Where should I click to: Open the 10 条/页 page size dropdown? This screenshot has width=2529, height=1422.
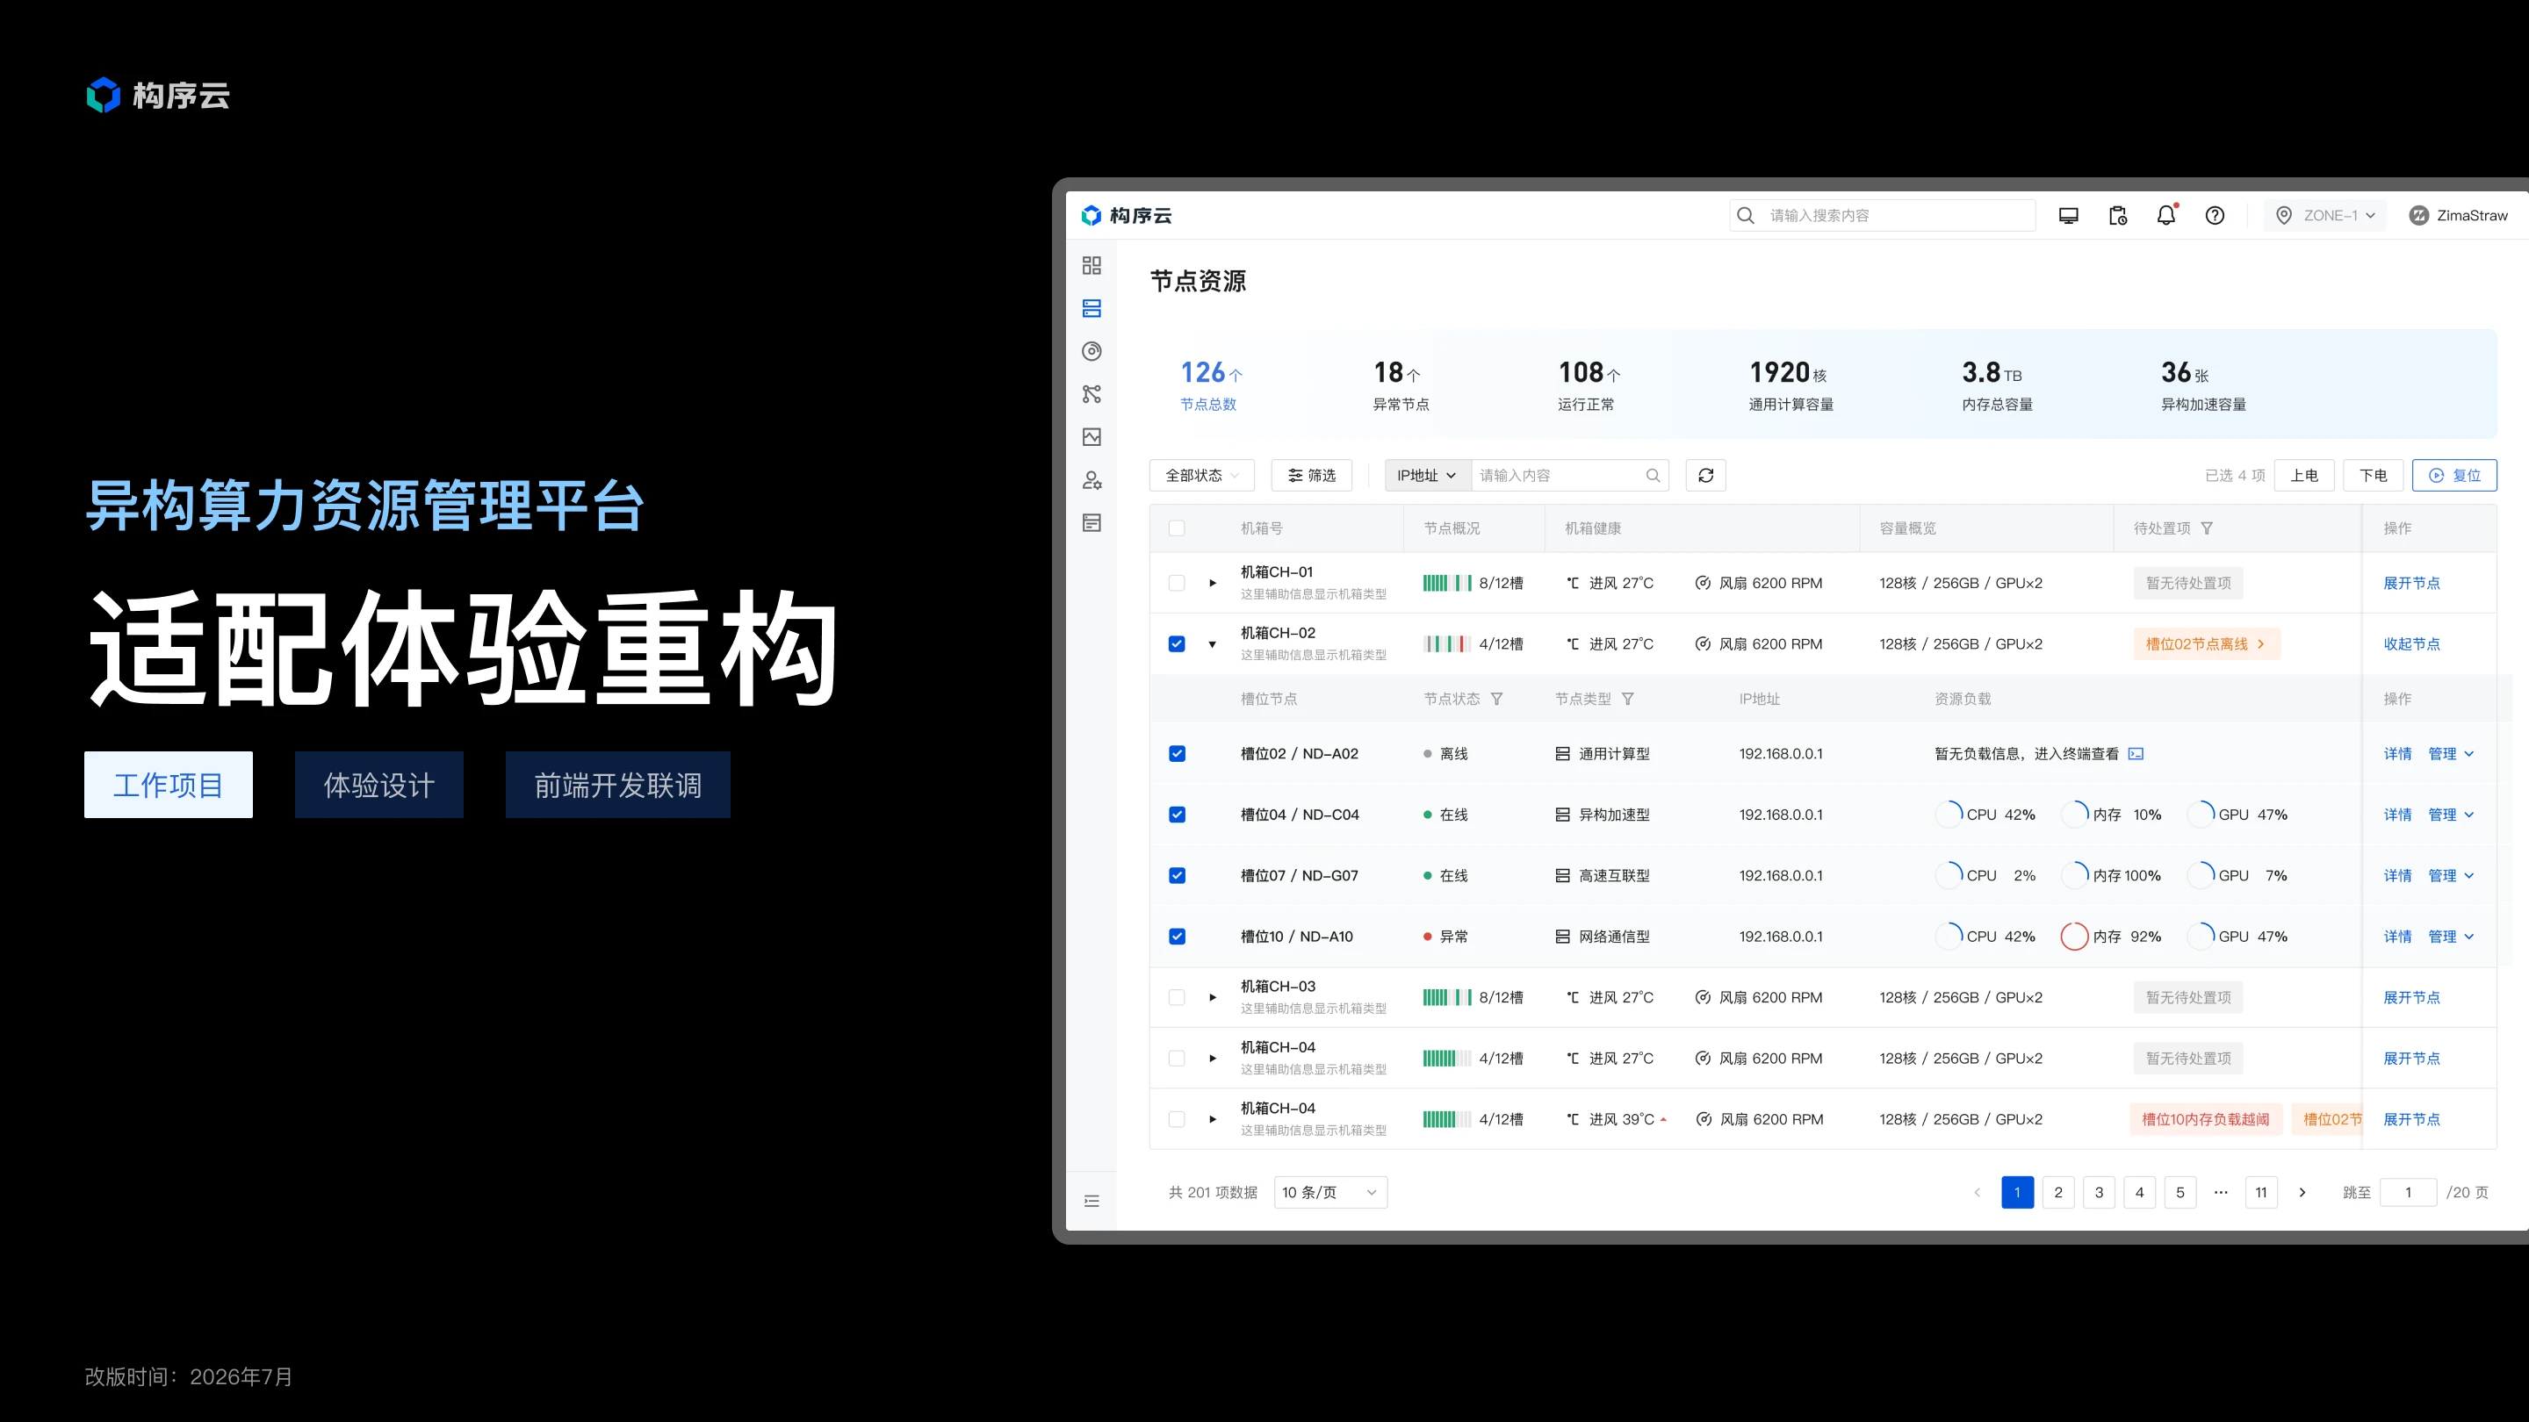pyautogui.click(x=1330, y=1192)
